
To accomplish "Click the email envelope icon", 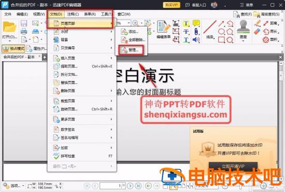I will pos(35,23).
